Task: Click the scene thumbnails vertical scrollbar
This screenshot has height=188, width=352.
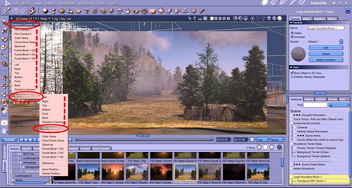Action: (x=282, y=163)
